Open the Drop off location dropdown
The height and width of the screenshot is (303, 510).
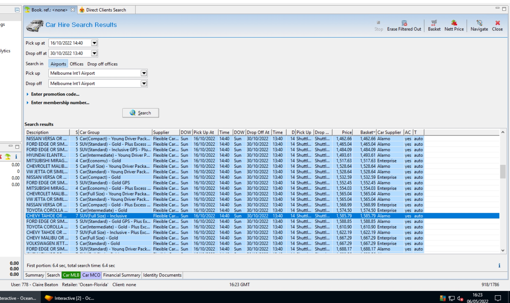[144, 84]
